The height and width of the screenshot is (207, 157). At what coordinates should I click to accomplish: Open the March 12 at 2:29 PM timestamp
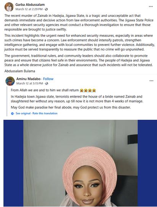point(29,9)
